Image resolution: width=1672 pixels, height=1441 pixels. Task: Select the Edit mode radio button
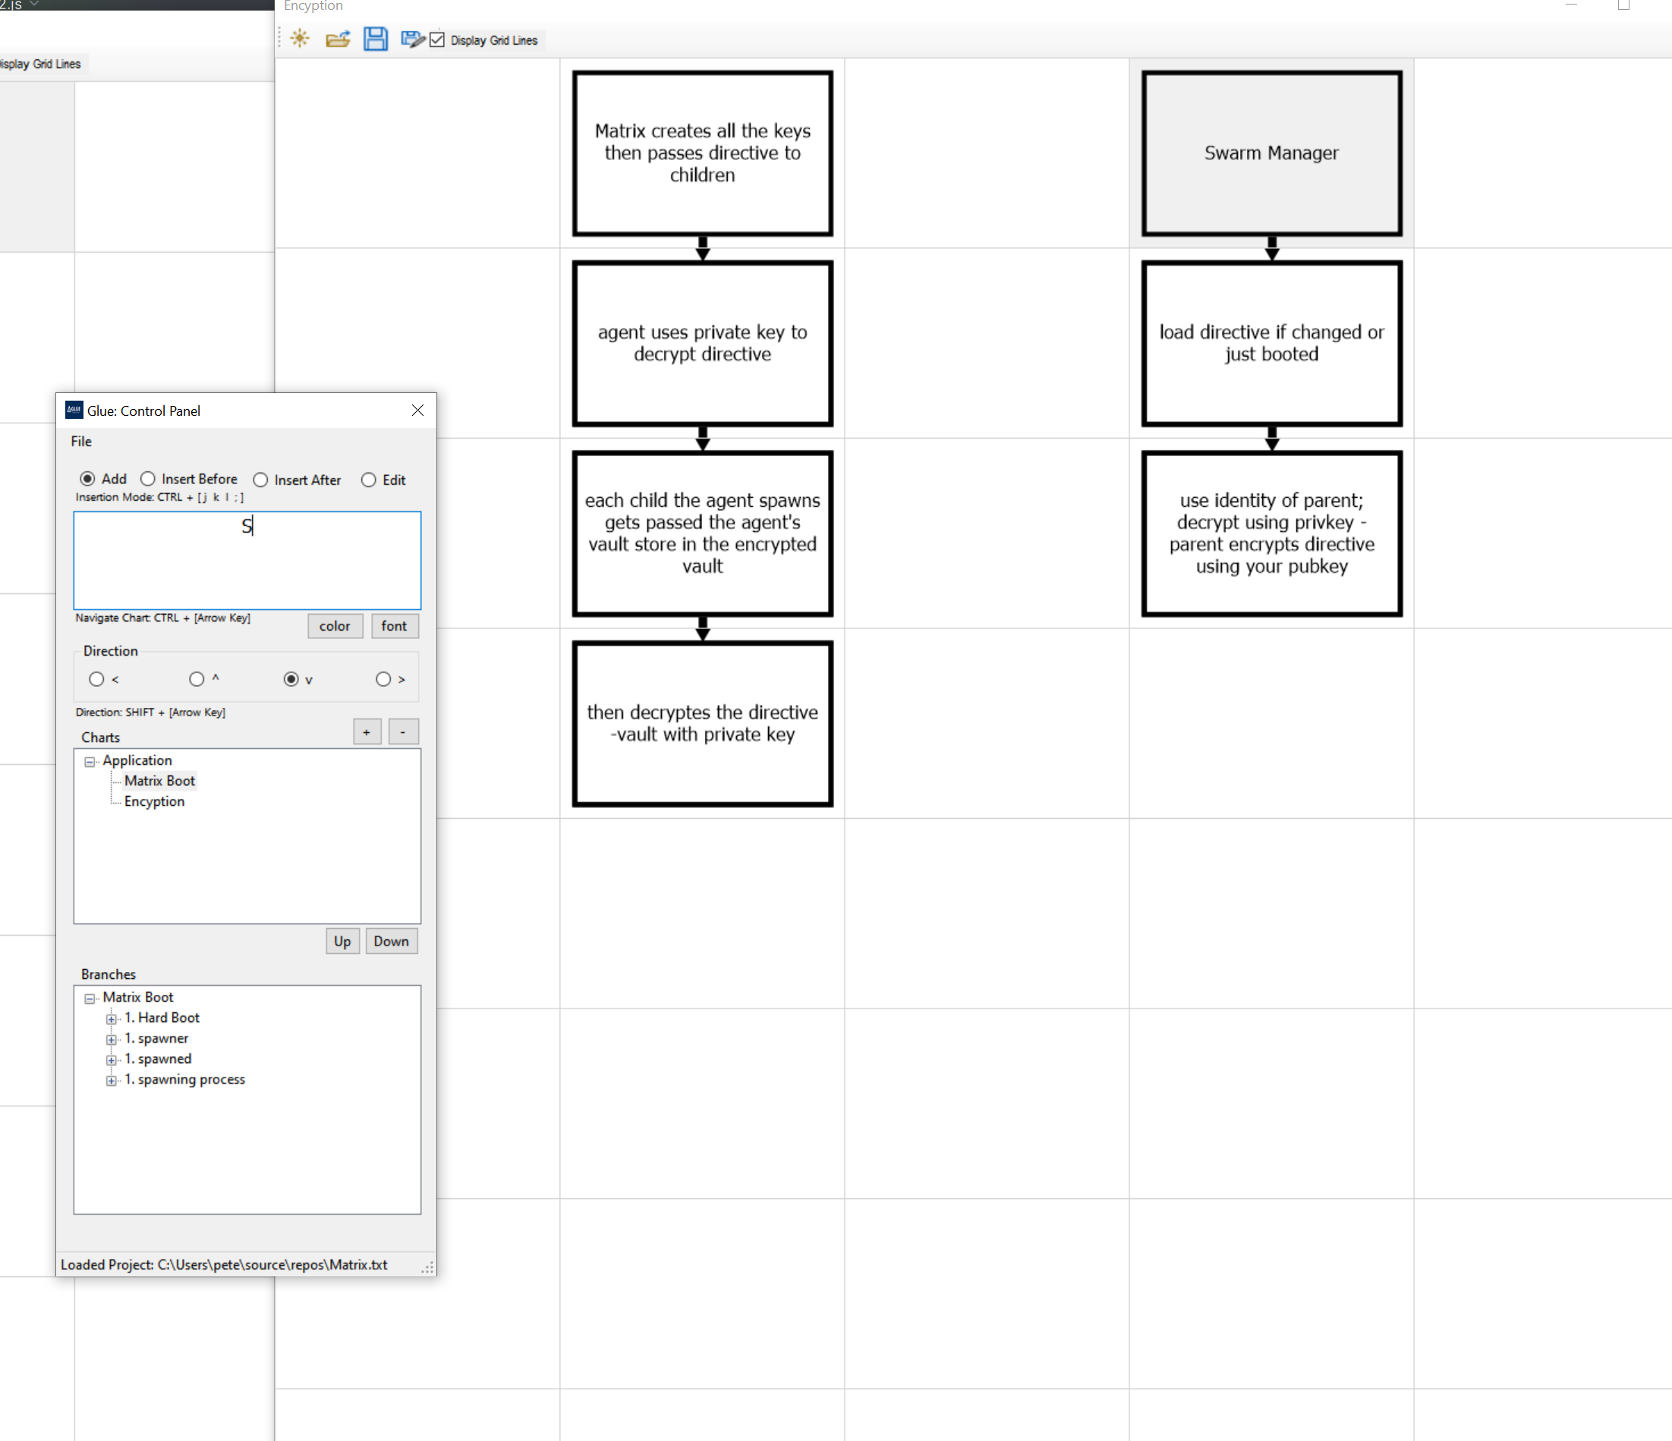coord(368,480)
